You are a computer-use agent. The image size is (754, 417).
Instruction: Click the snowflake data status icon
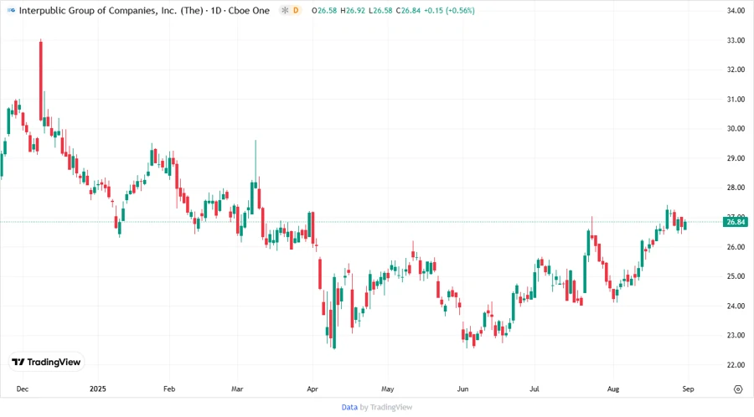(x=285, y=10)
